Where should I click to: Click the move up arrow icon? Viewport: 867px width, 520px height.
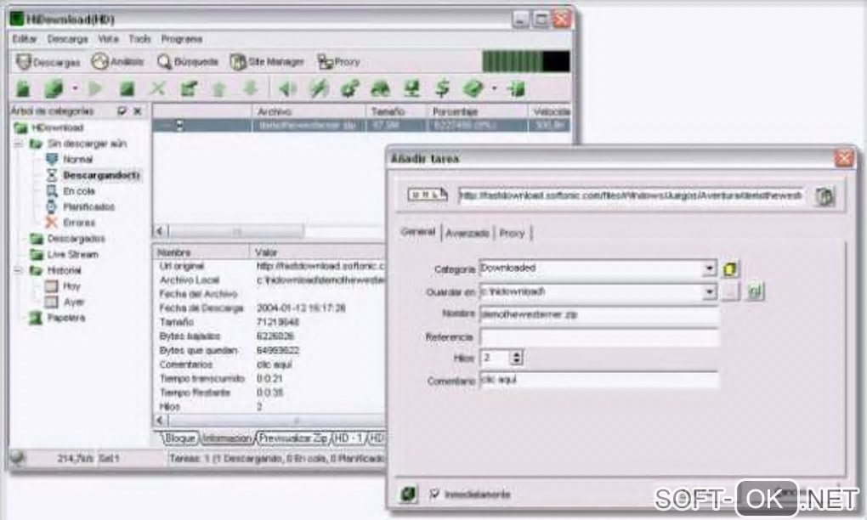219,88
